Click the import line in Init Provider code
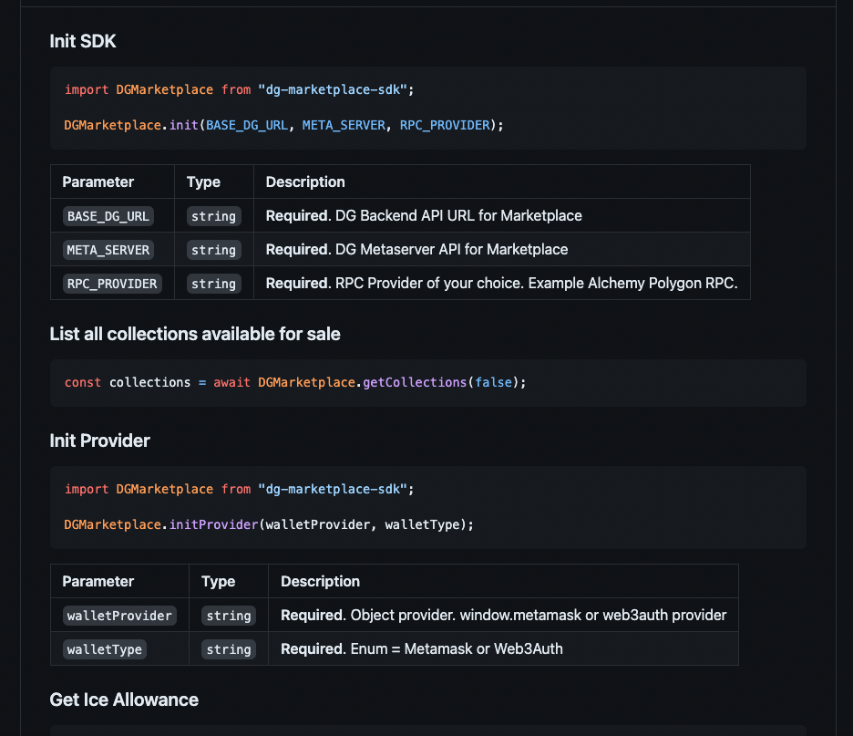Viewport: 853px width, 736px height. coord(240,490)
